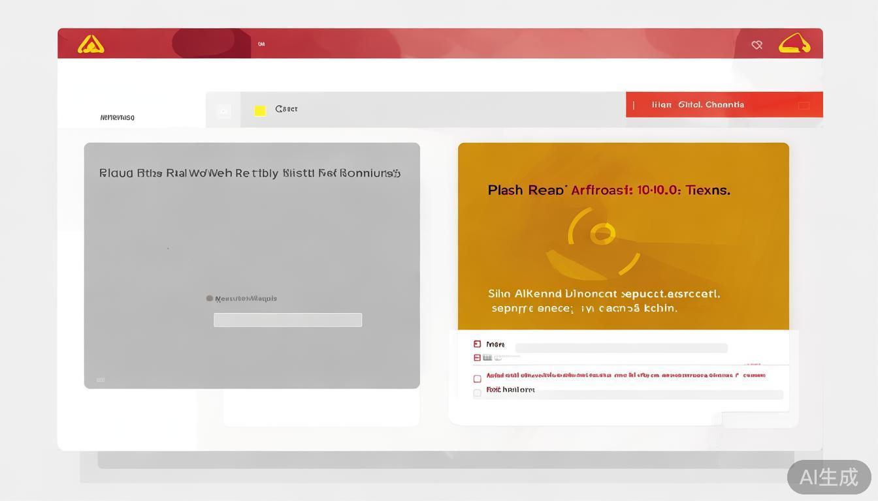The height and width of the screenshot is (501, 878).
Task: Click the red square icon beside 'More'
Action: coord(477,344)
